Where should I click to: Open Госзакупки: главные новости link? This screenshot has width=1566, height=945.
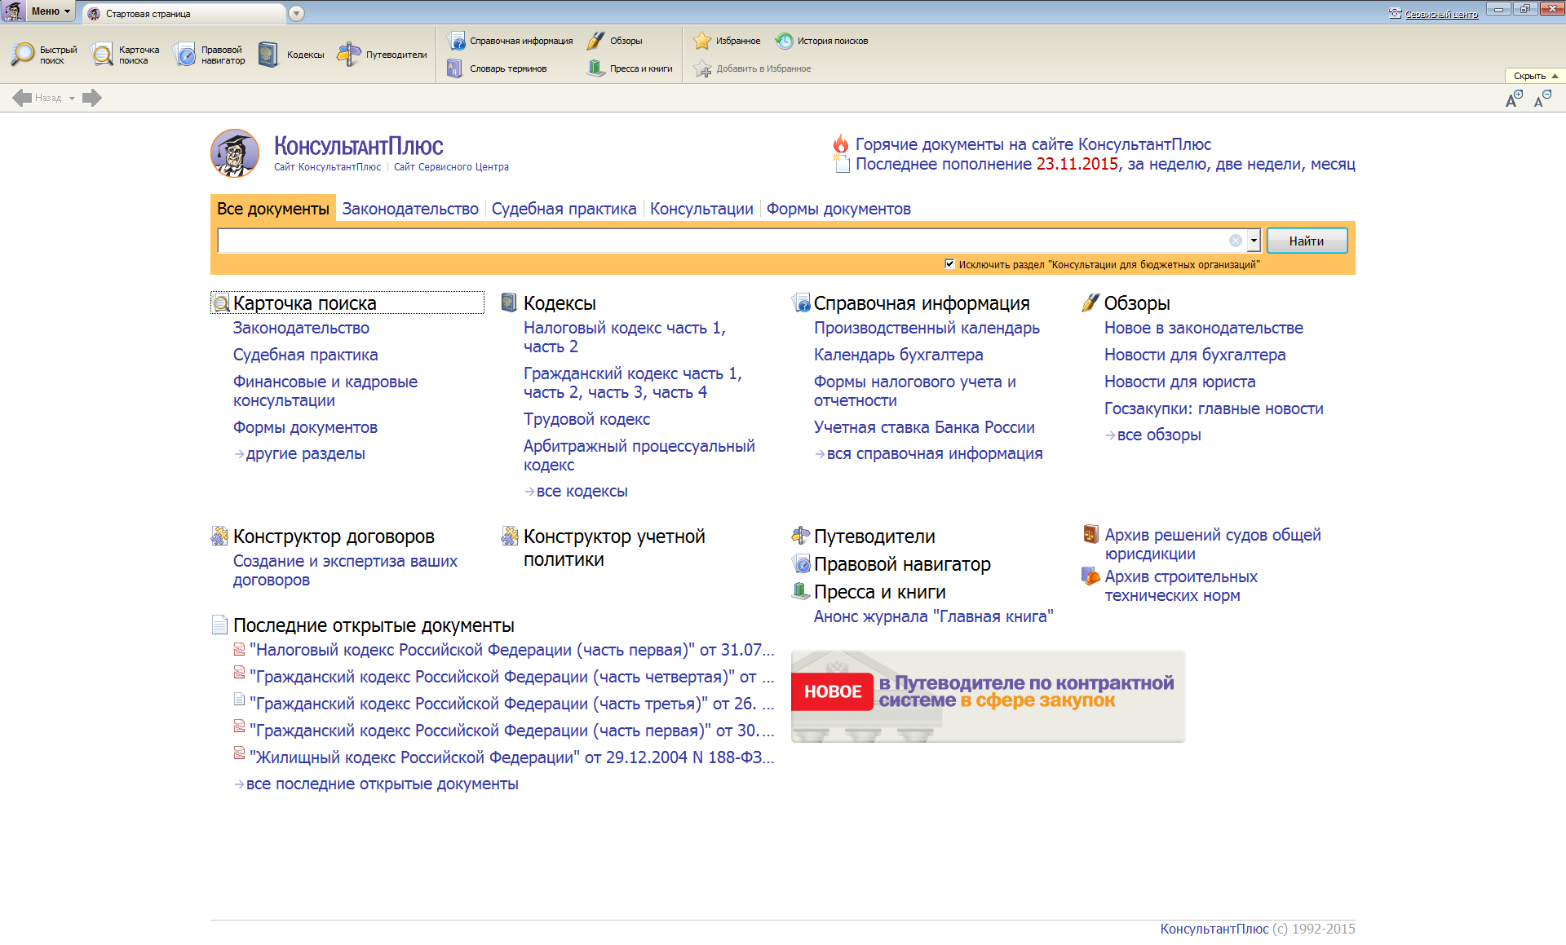click(1214, 408)
